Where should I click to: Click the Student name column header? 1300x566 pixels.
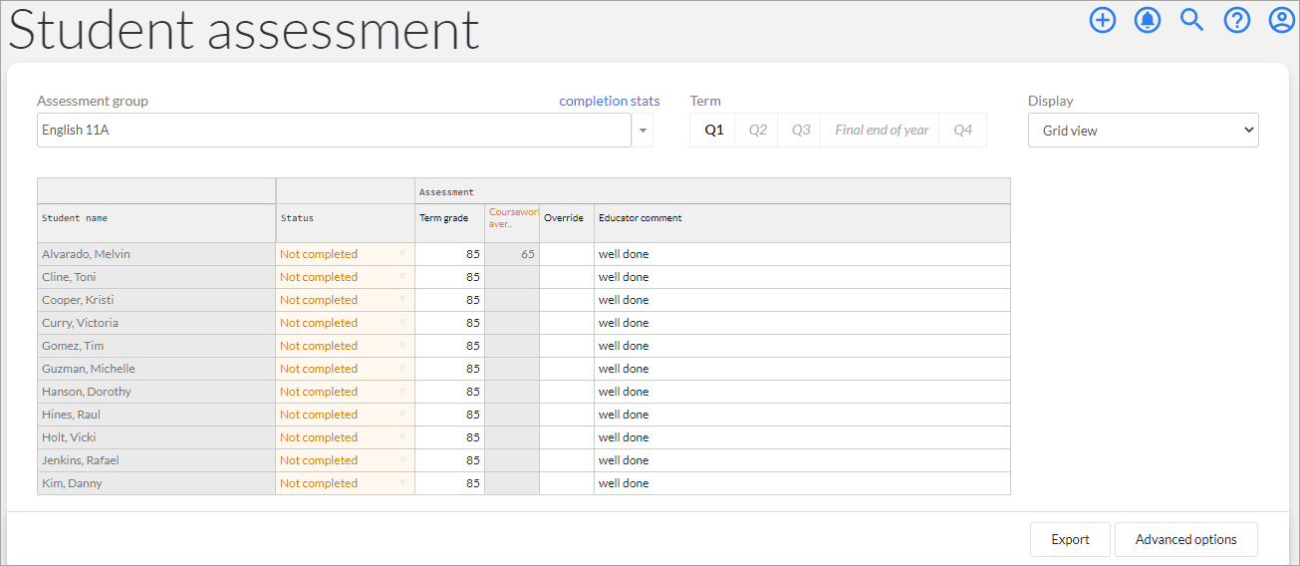point(156,223)
